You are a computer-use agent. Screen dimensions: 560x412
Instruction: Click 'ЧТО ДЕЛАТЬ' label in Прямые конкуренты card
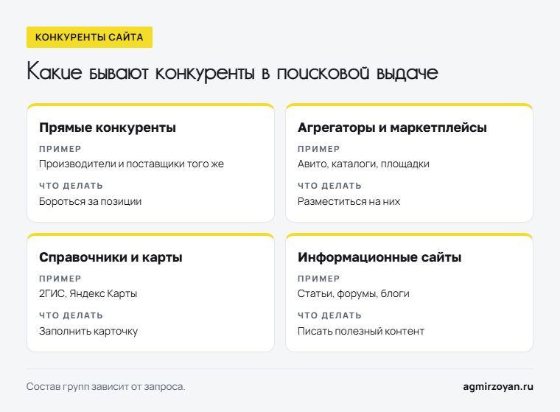(x=71, y=186)
